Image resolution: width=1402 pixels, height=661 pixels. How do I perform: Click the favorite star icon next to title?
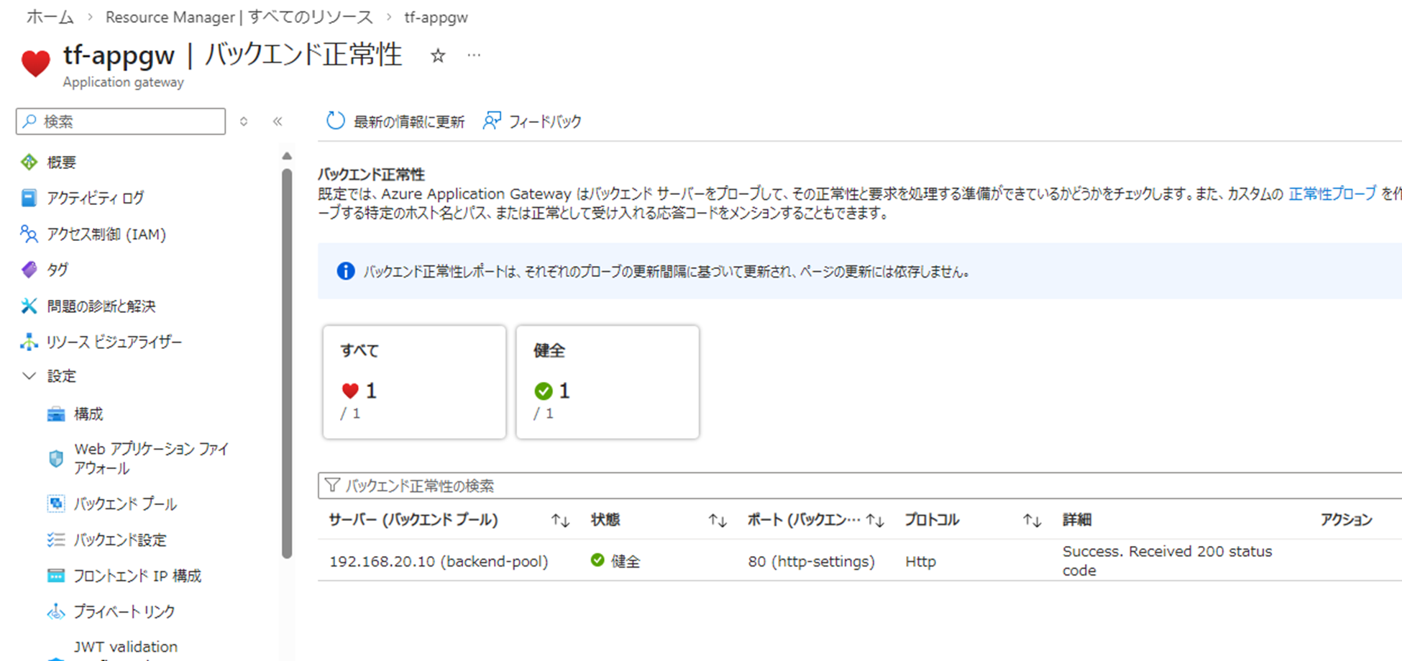(x=438, y=56)
